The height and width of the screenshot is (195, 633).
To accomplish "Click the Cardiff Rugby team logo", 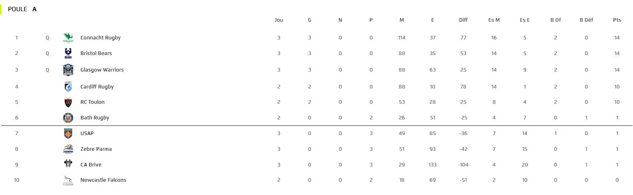I will pos(68,86).
